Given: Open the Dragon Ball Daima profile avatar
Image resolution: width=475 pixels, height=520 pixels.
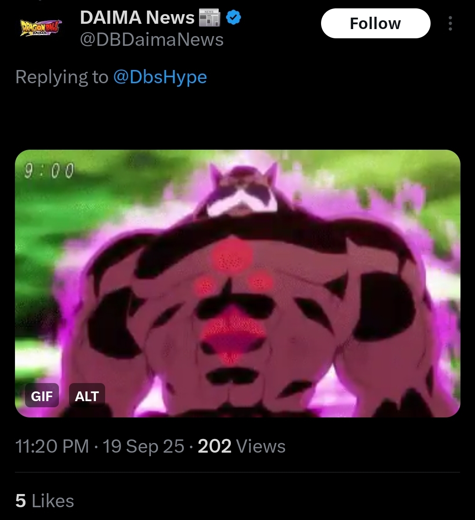Looking at the screenshot, I should point(41,28).
